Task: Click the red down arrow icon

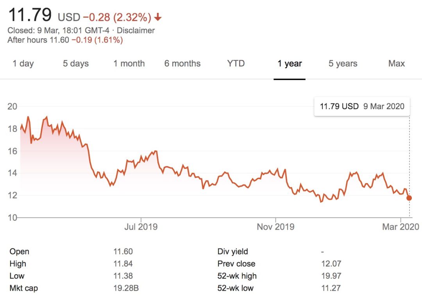Action: point(158,17)
